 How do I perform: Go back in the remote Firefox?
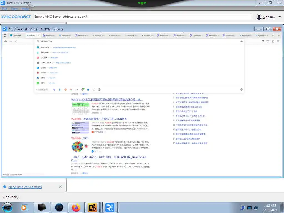6,42
